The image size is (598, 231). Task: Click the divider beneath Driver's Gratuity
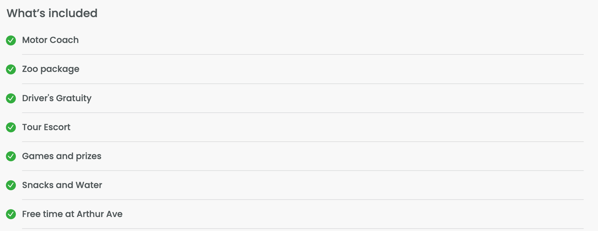coord(303,113)
